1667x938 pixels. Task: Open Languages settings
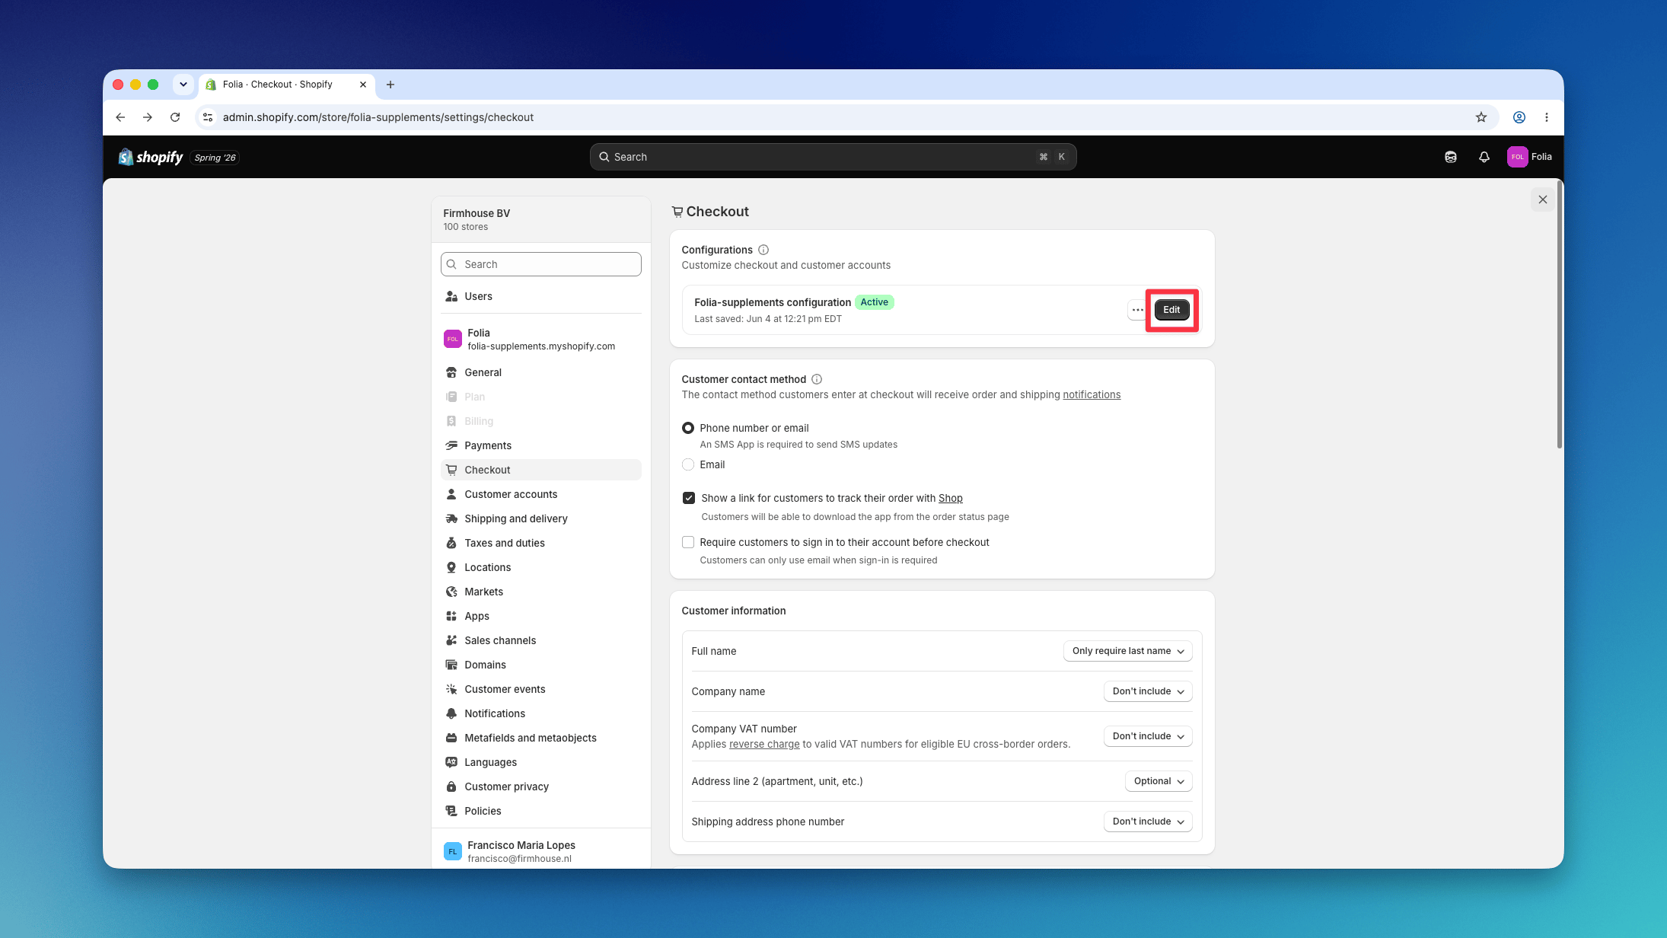(540, 762)
